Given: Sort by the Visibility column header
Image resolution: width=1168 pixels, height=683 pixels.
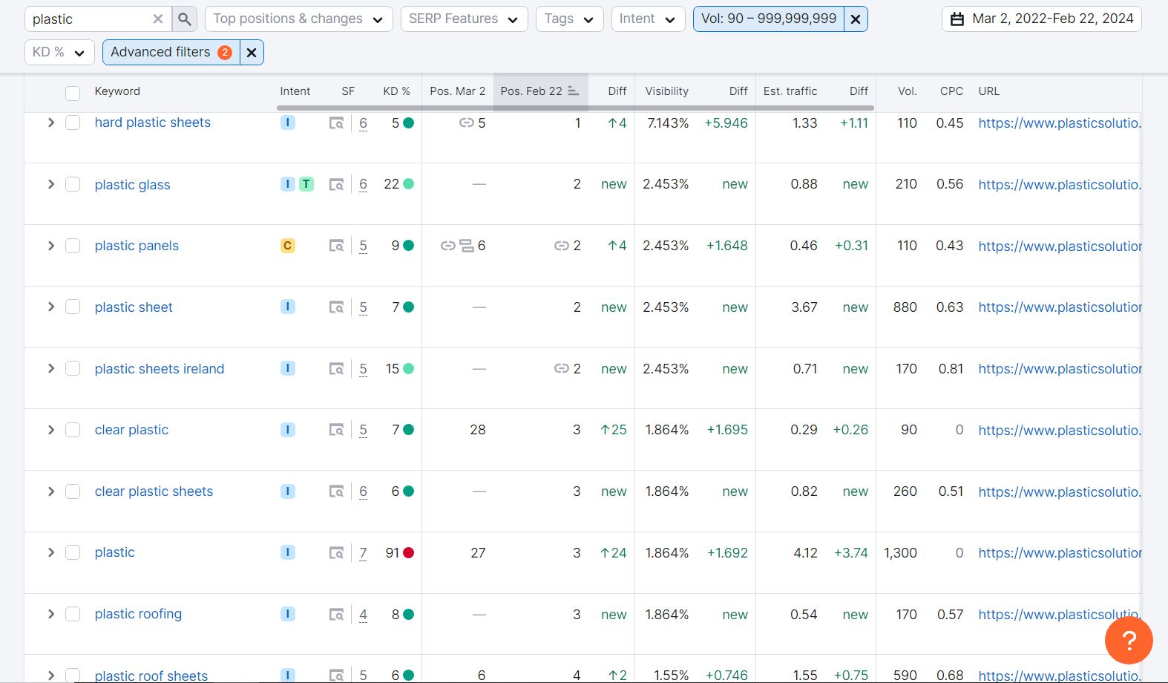Looking at the screenshot, I should pos(666,91).
